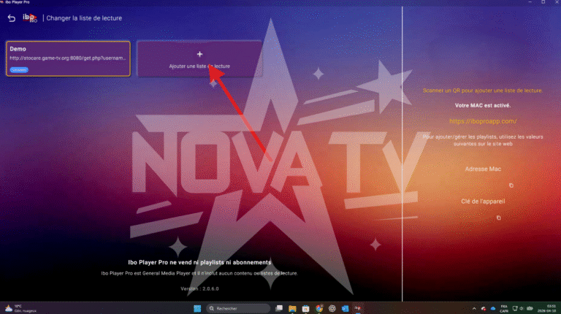Select the Demo playlist card

69,58
